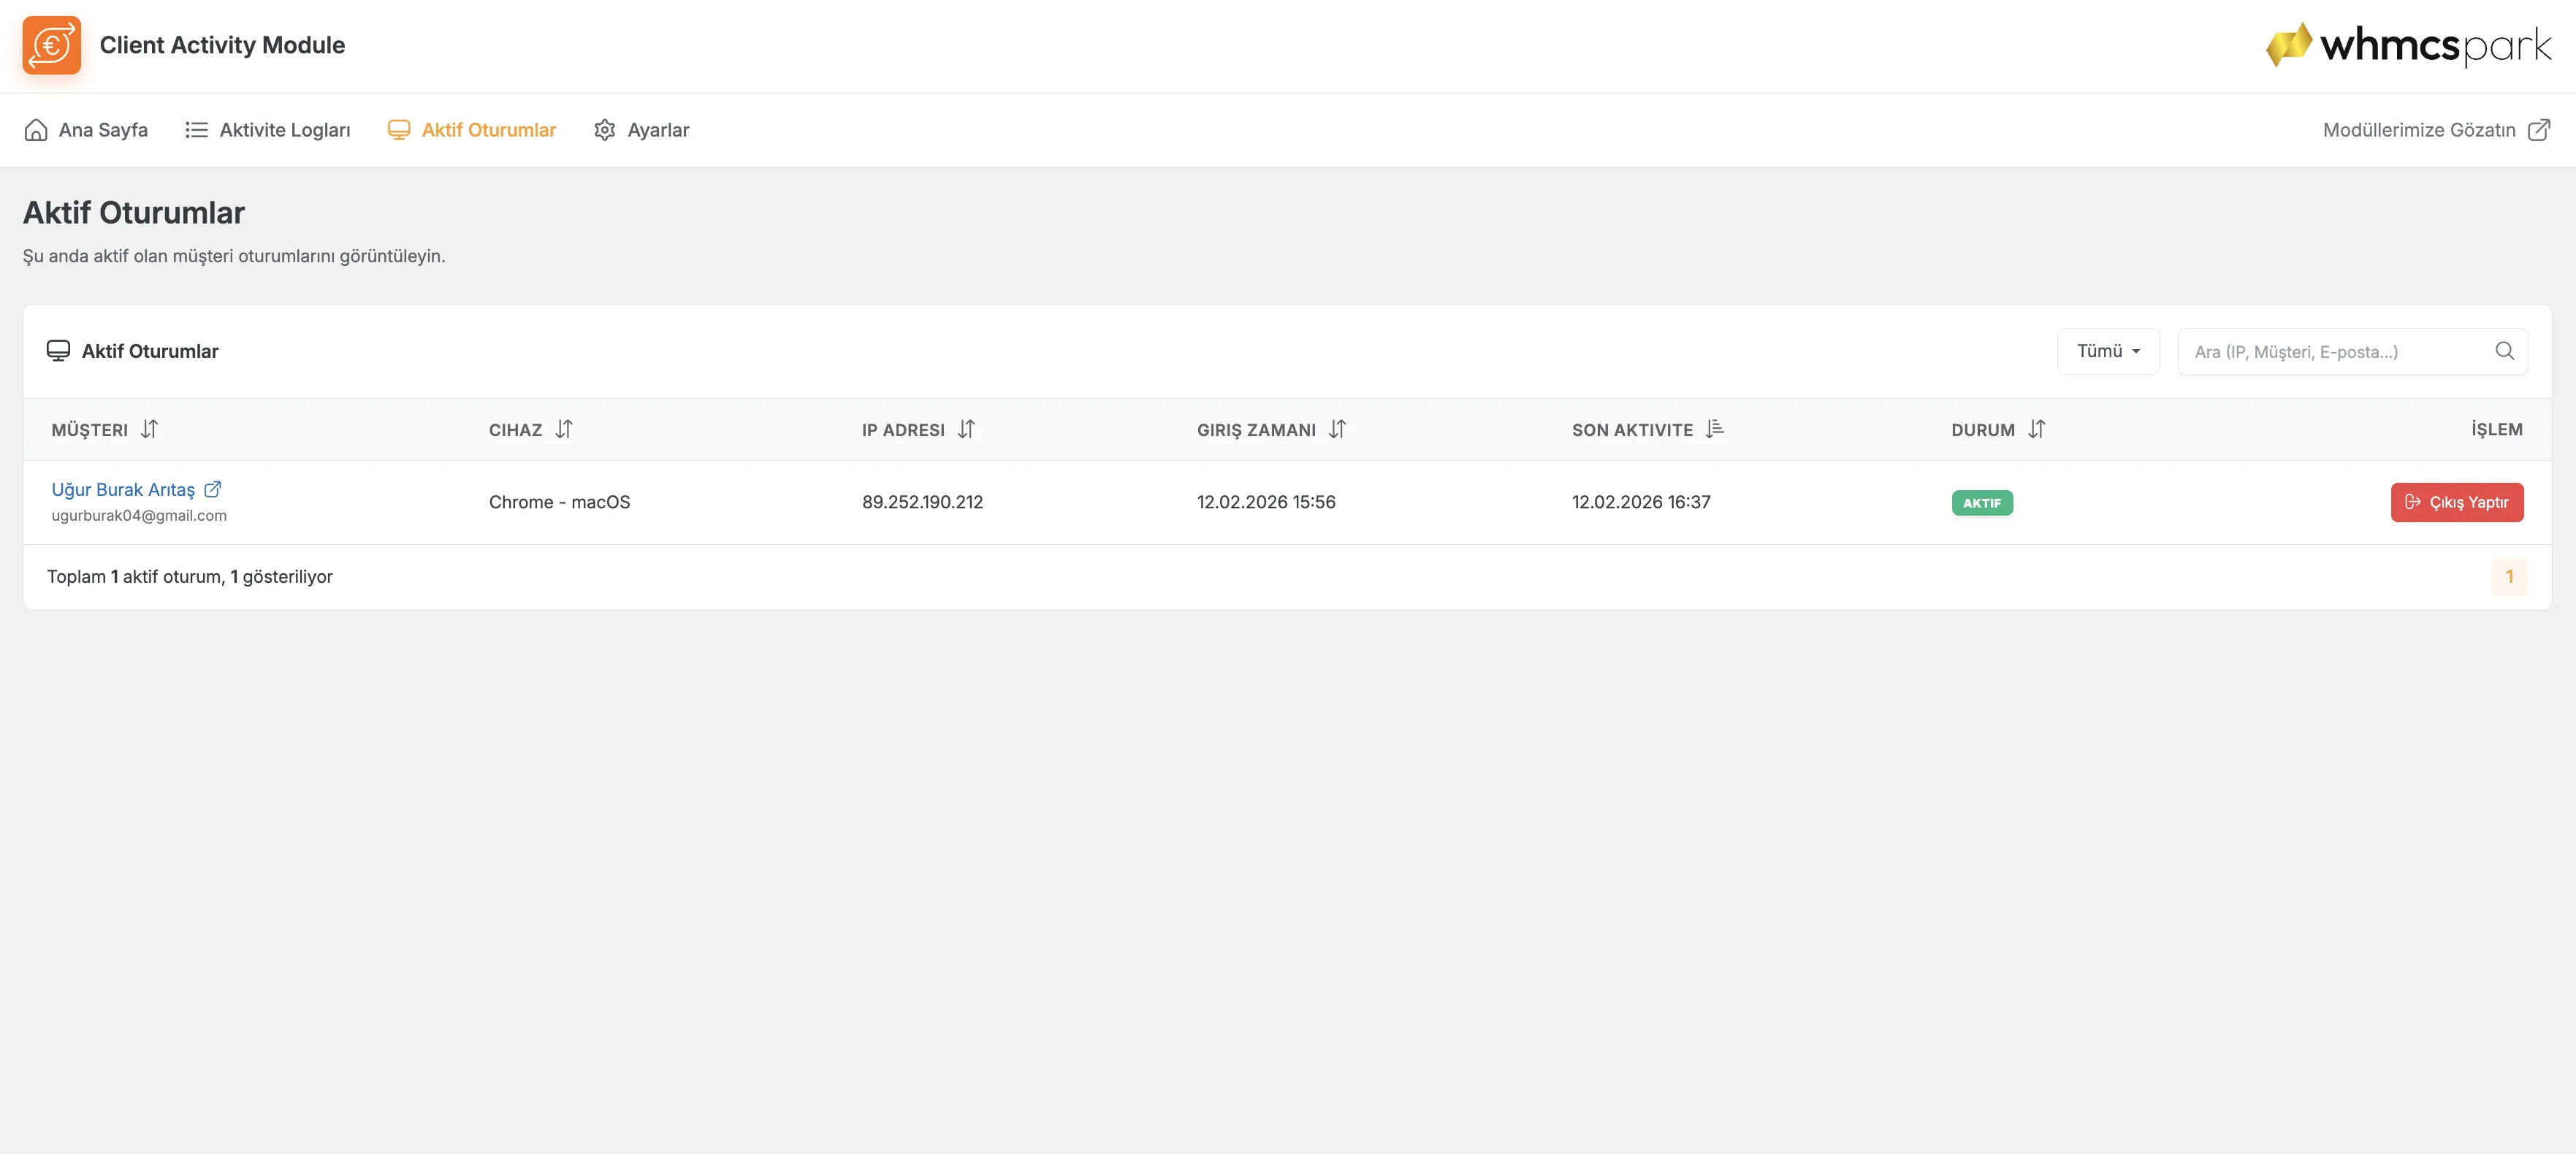Click external link icon next to Modüllerimize Gözatın
This screenshot has height=1154, width=2576.
(2538, 130)
